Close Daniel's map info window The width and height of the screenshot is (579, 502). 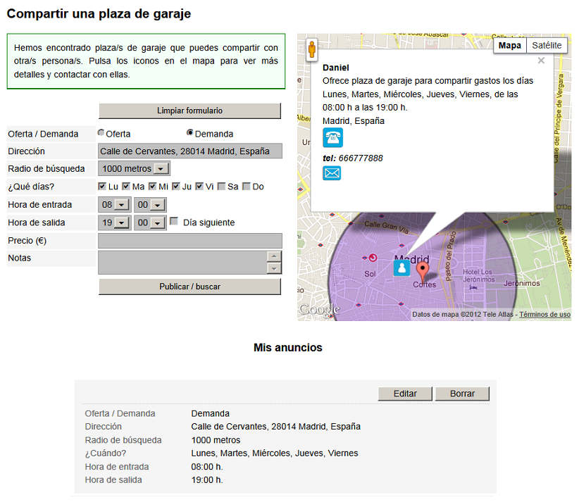coord(541,61)
